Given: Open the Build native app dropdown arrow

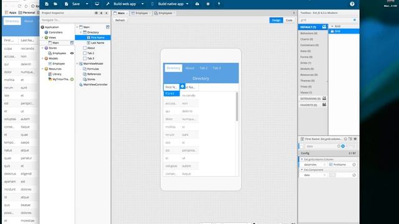Looking at the screenshot, I should click(x=187, y=4).
